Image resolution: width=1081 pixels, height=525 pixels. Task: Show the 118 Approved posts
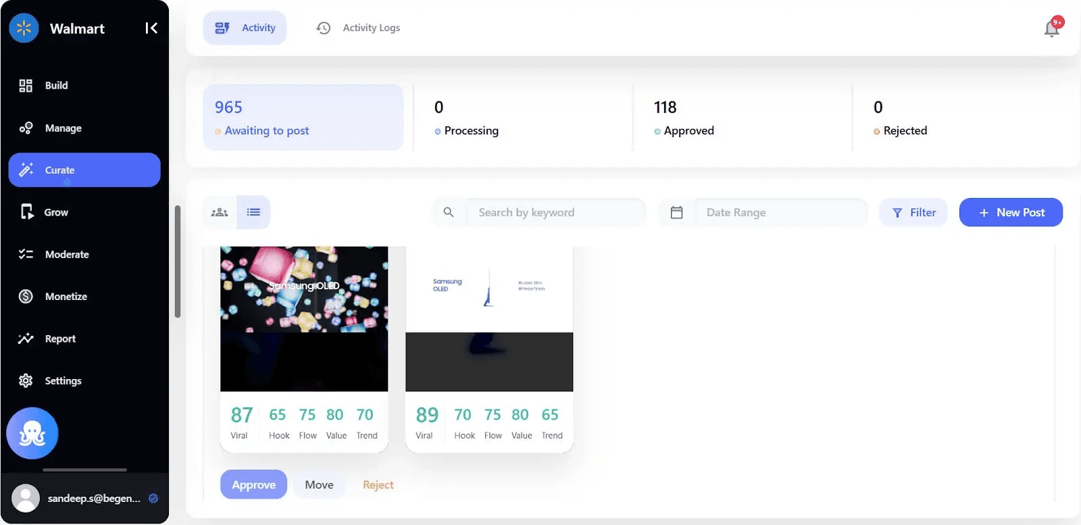743,118
